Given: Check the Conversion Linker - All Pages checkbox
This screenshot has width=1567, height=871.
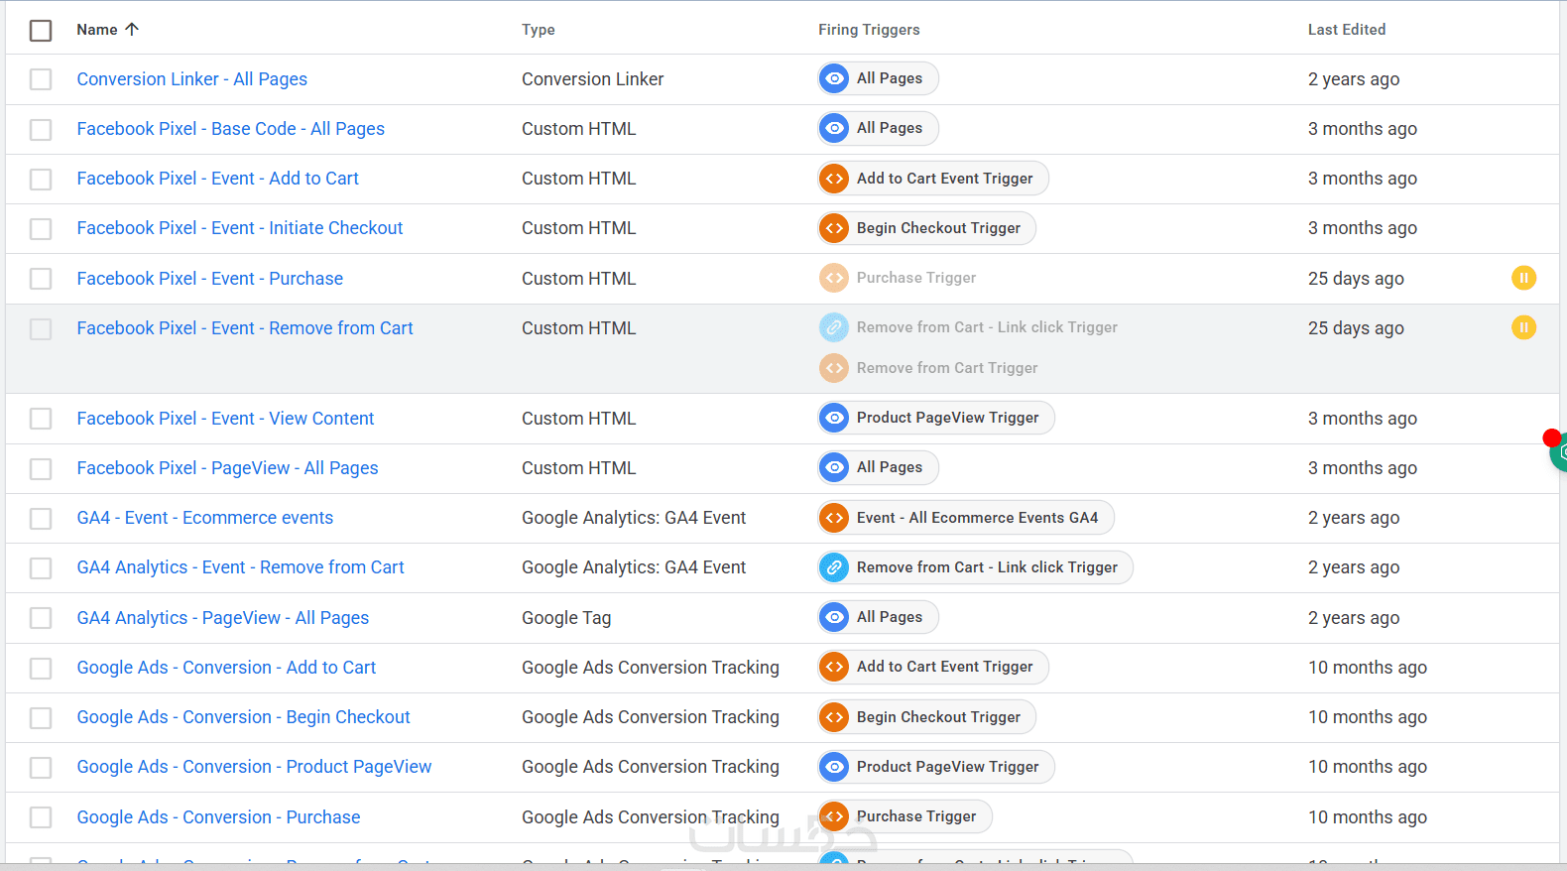Looking at the screenshot, I should tap(41, 79).
